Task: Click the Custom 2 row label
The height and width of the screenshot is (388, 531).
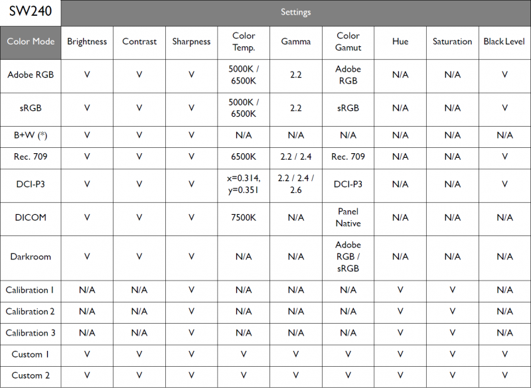Action: (31, 375)
